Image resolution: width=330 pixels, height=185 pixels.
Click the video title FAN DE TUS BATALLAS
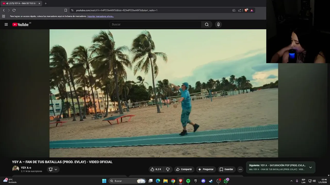(x=62, y=162)
